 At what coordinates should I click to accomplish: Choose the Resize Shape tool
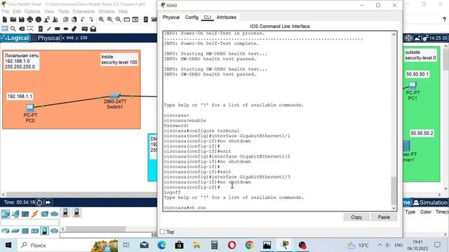click(30, 29)
